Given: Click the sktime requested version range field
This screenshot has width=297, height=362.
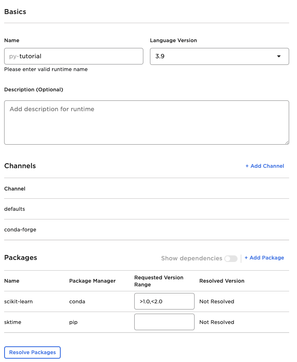Looking at the screenshot, I should (164, 322).
